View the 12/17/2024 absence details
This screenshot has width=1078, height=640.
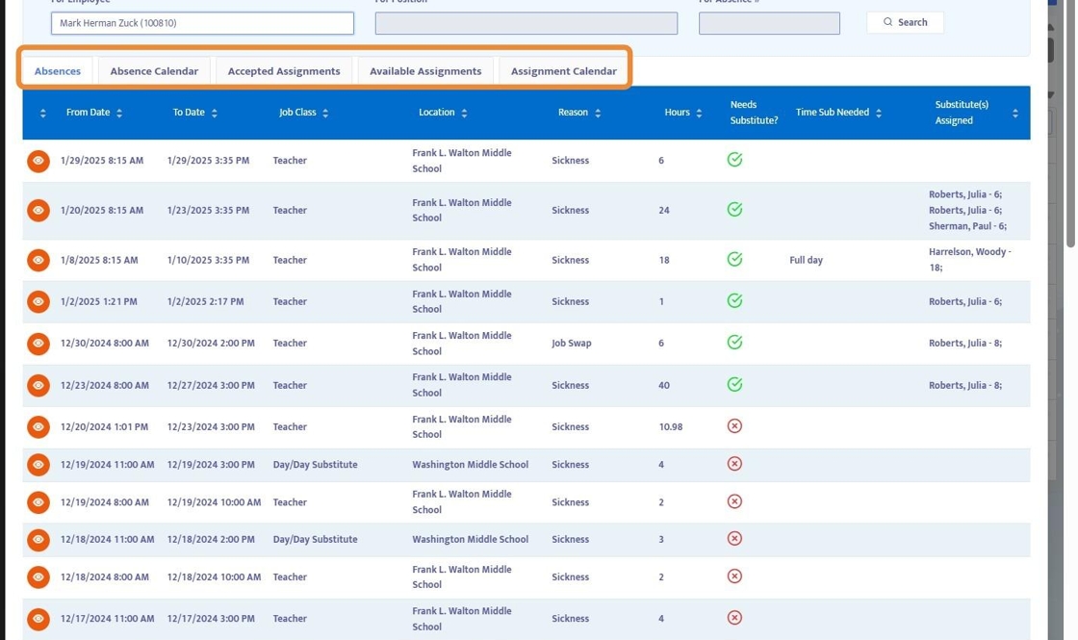point(38,619)
